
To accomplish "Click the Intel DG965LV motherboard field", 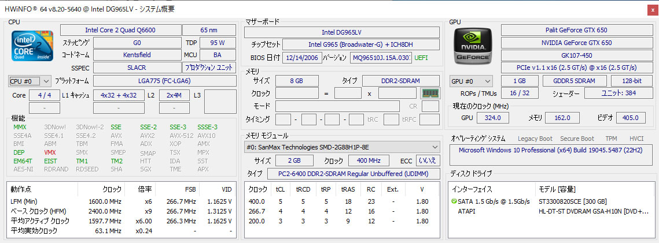I will coord(342,32).
